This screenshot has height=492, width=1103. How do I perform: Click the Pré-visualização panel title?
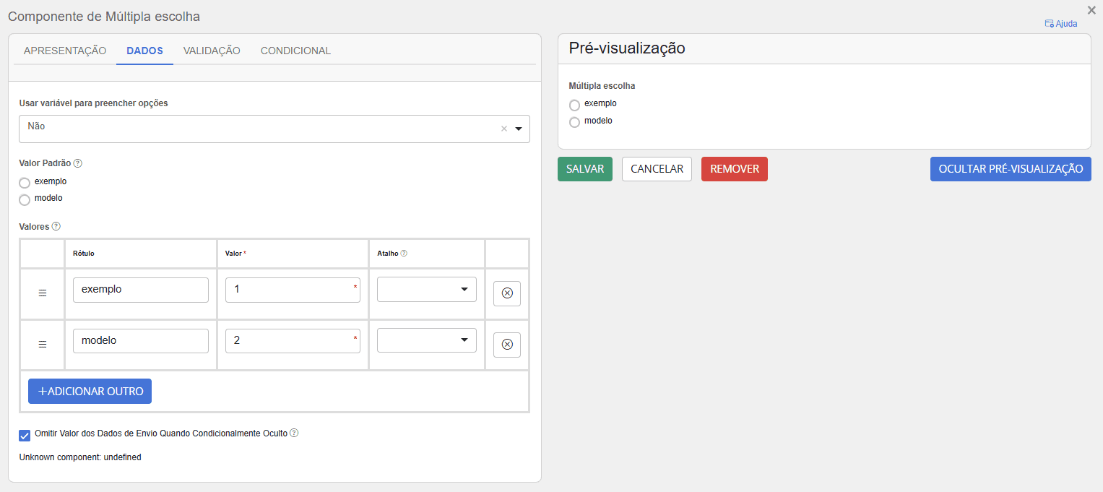coord(627,48)
